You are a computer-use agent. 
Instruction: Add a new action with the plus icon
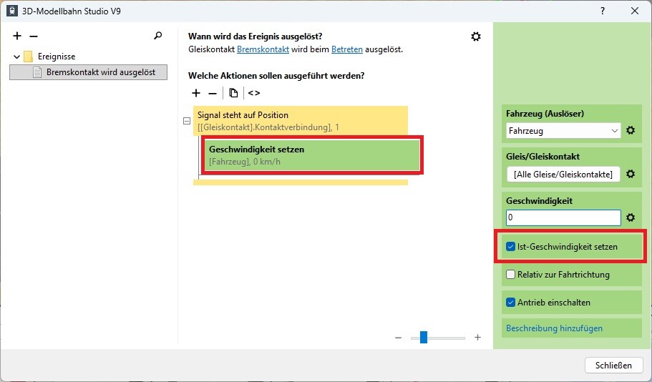196,93
